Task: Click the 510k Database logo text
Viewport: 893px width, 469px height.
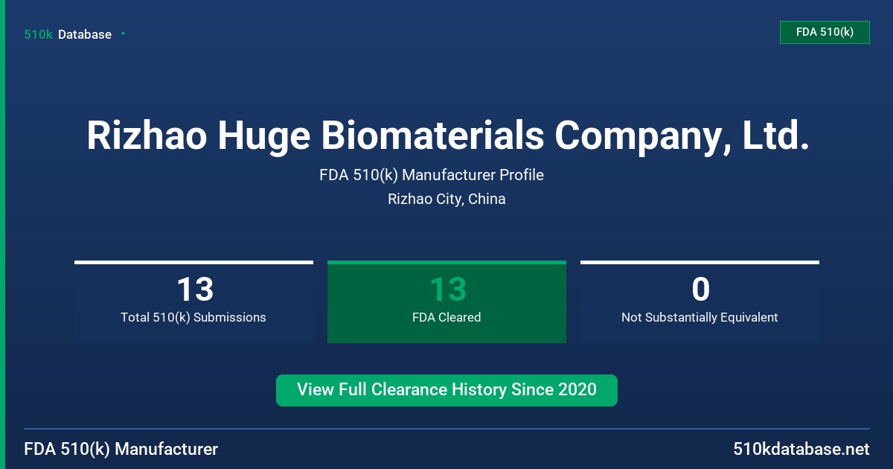Action: (68, 34)
